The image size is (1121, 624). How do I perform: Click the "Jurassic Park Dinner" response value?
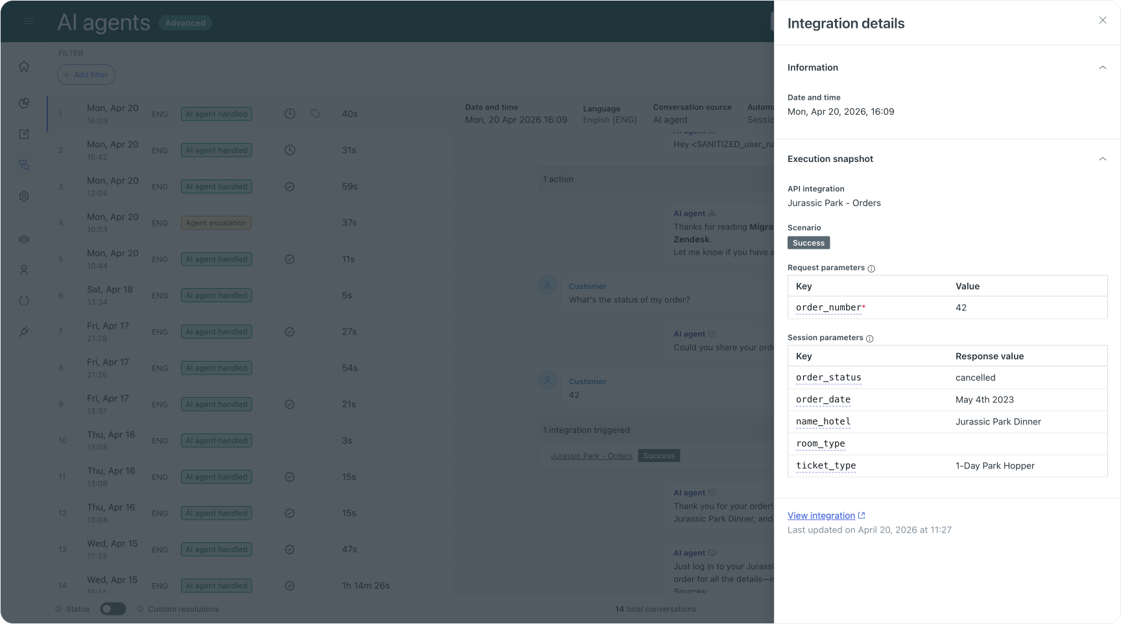coord(998,422)
